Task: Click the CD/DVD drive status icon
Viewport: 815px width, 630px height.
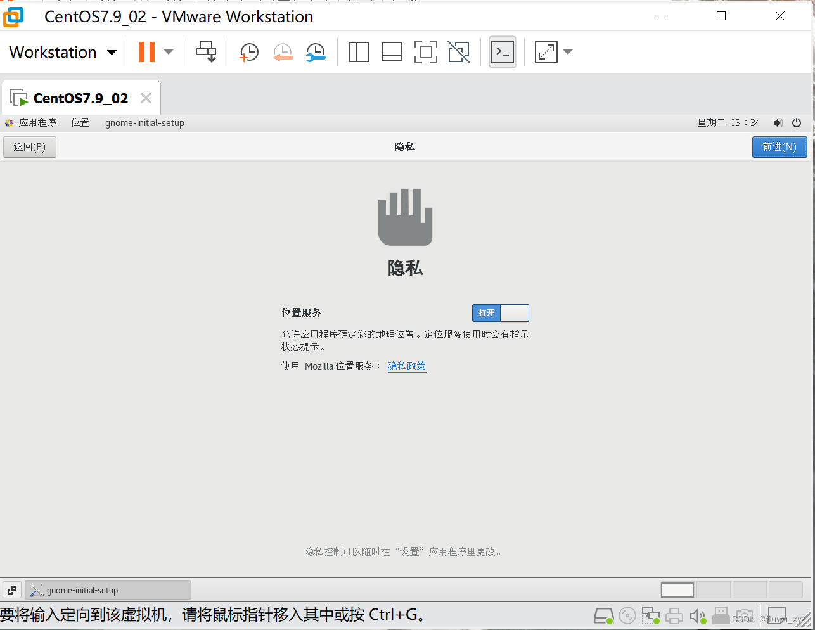Action: pos(627,616)
